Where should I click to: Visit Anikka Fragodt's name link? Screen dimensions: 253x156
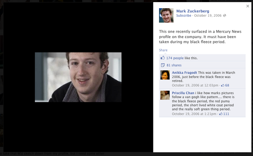point(184,72)
